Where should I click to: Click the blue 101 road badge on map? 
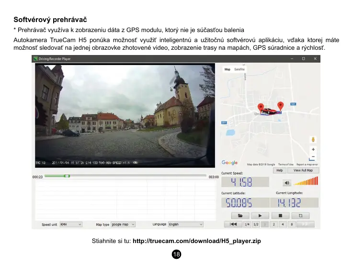(x=293, y=104)
